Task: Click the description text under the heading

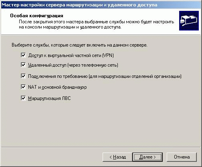Action: pos(97,24)
